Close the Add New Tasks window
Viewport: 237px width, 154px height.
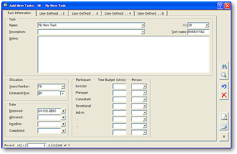pos(227,6)
